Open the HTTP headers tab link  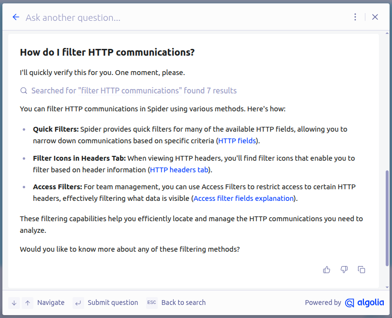coord(179,170)
